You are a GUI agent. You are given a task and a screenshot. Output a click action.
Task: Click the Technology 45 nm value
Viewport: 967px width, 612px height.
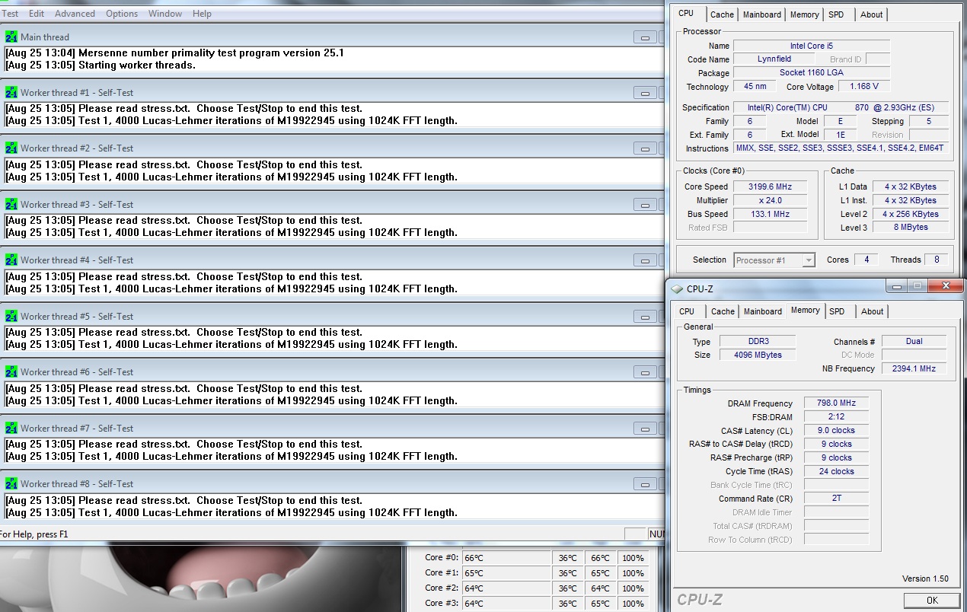755,87
